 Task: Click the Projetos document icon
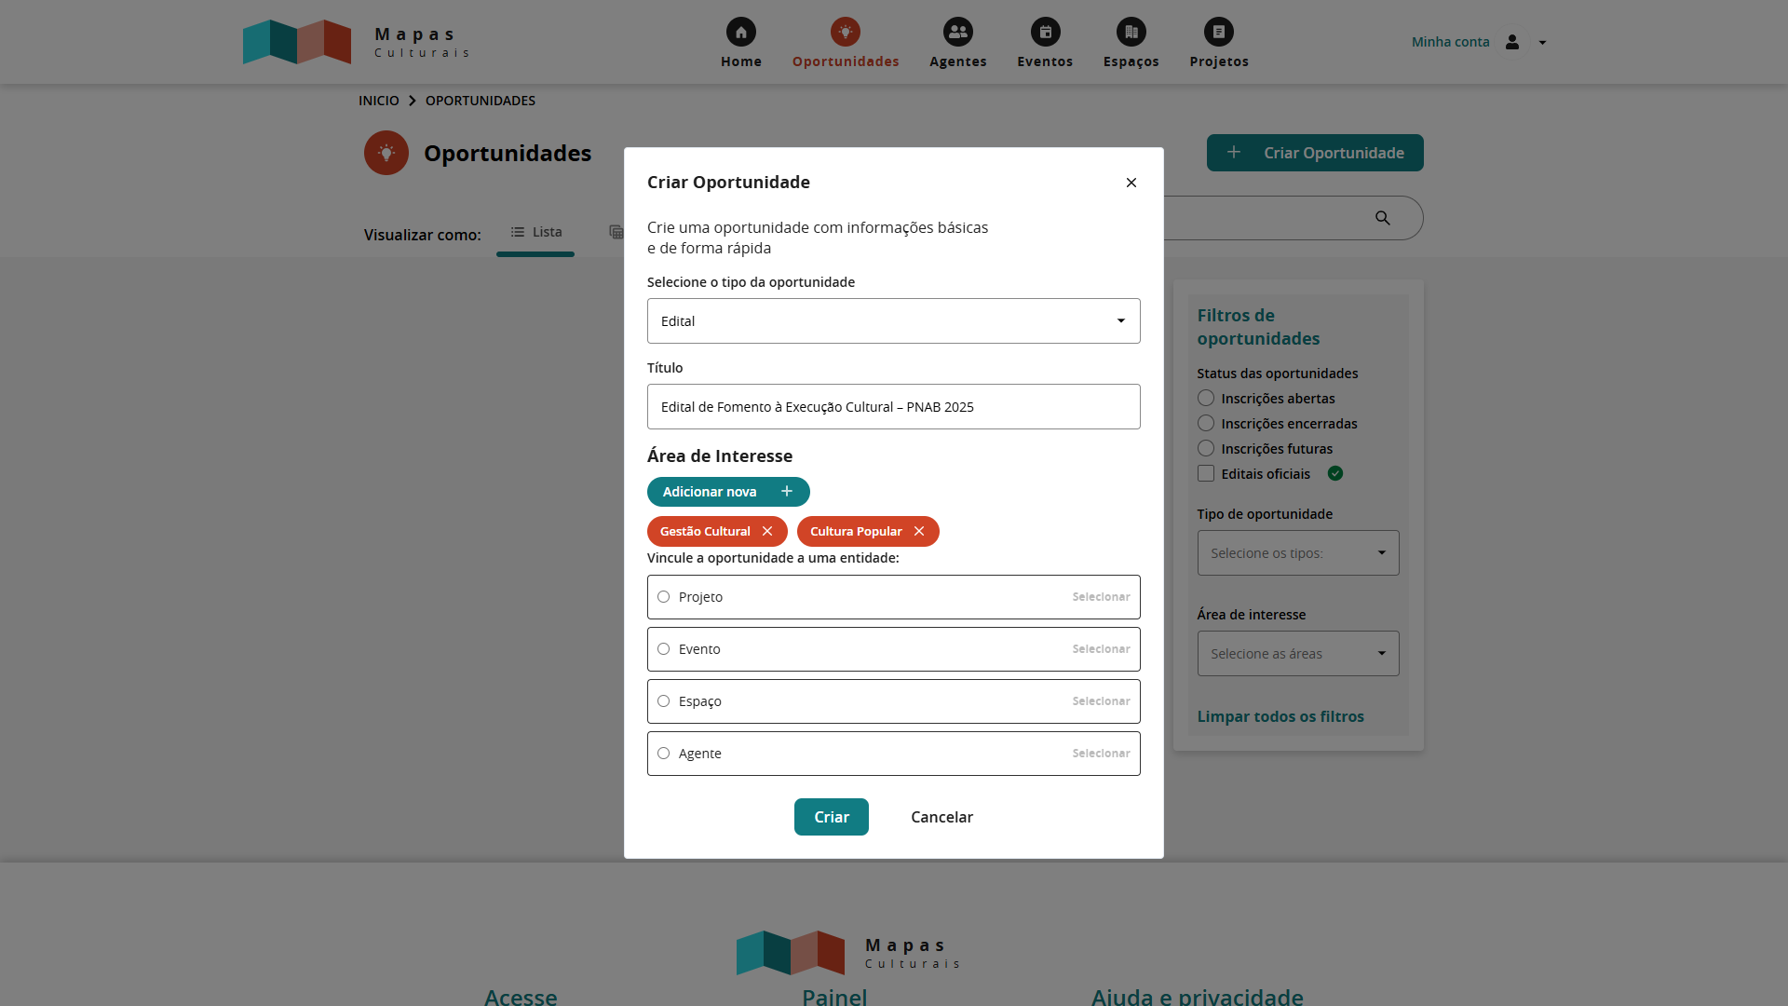point(1218,32)
